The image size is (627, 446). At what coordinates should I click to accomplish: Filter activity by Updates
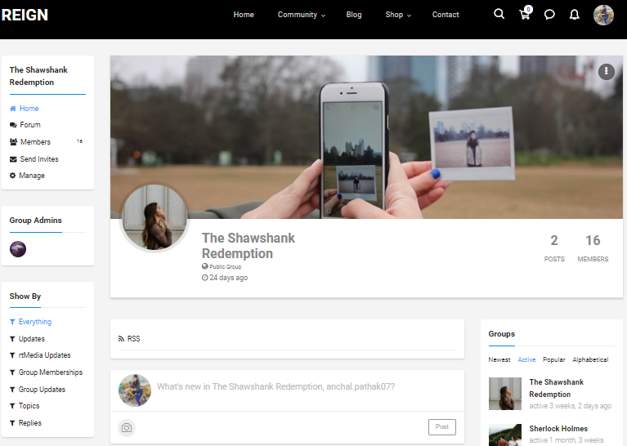click(x=27, y=339)
